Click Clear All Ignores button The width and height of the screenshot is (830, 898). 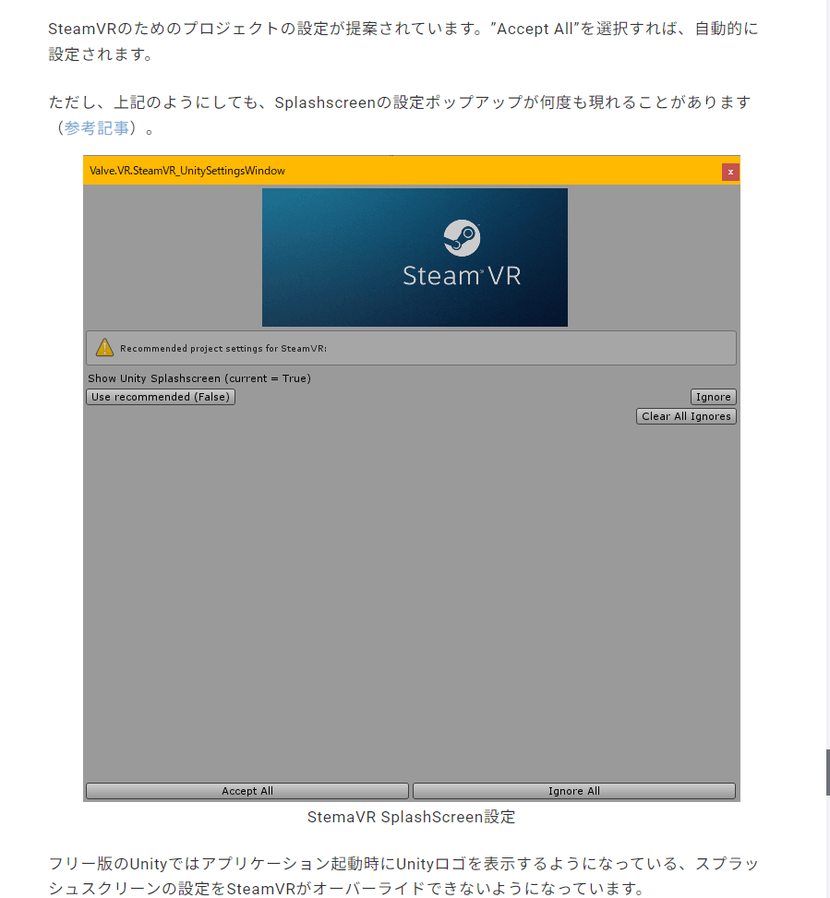(686, 416)
